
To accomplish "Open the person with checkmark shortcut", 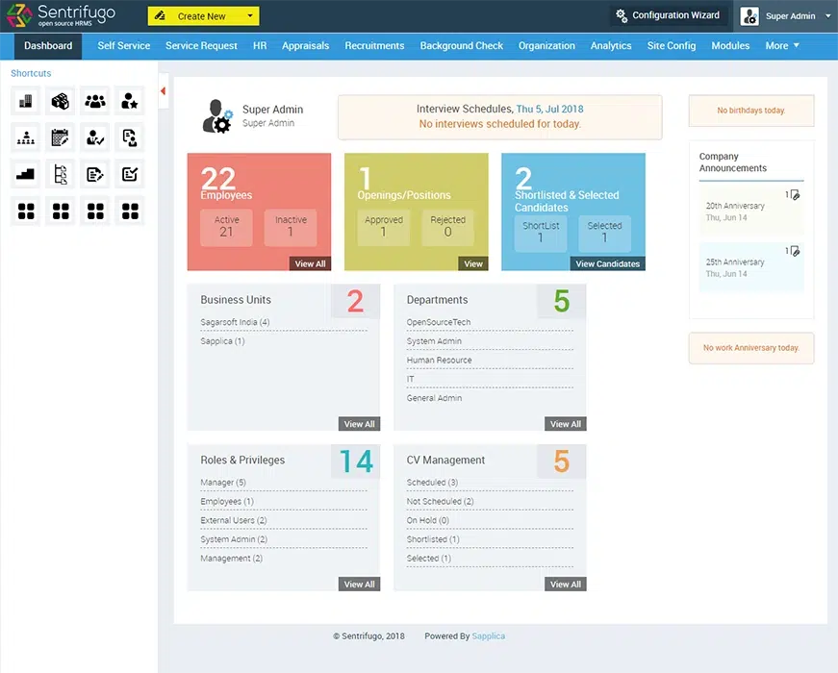I will (95, 137).
